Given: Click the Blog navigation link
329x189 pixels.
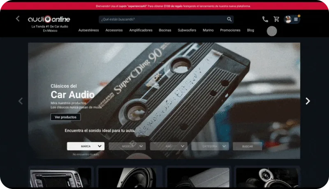Looking at the screenshot, I should [x=250, y=30].
